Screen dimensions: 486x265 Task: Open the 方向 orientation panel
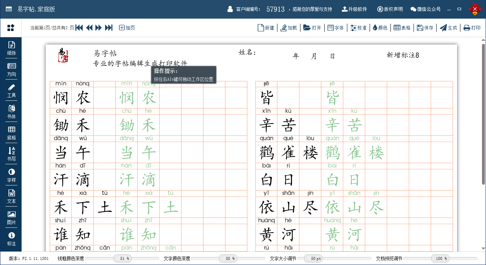11,69
